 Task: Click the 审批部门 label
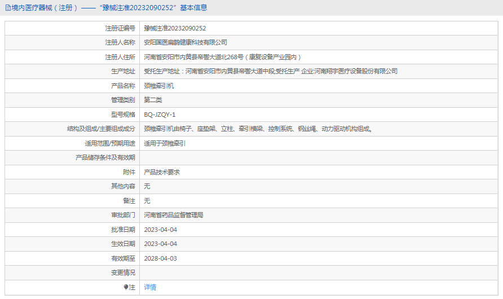pyautogui.click(x=123, y=216)
